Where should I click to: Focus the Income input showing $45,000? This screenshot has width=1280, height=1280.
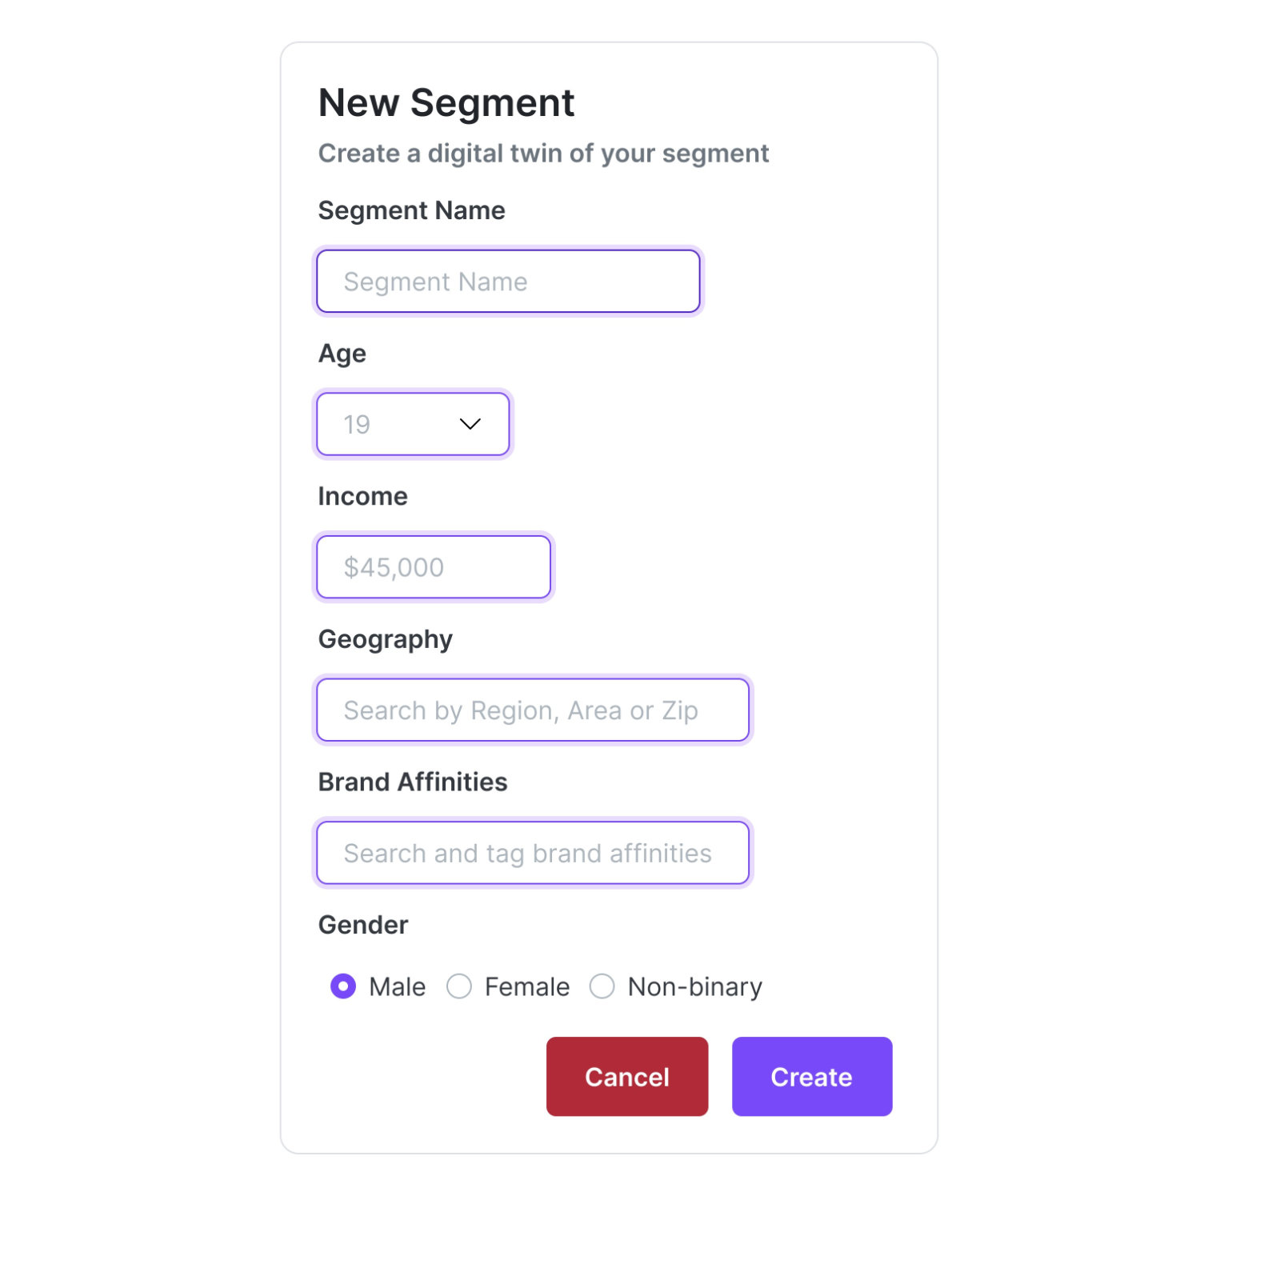tap(432, 566)
